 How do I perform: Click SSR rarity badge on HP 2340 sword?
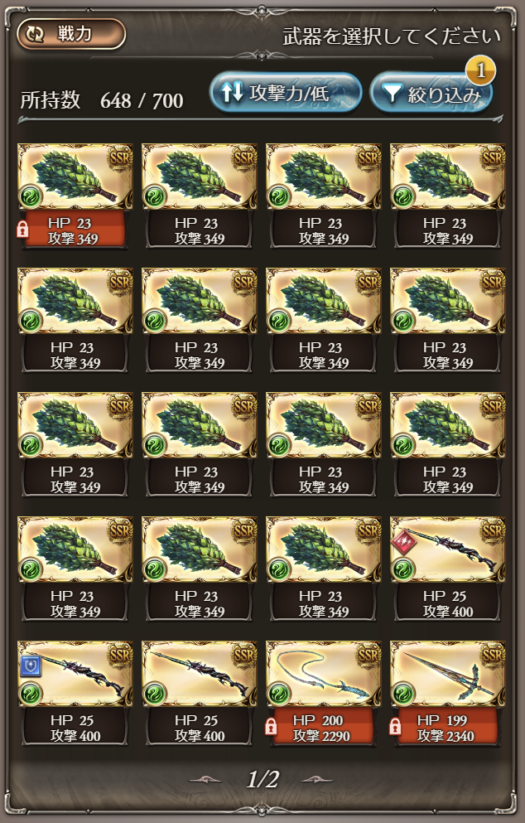pos(492,655)
